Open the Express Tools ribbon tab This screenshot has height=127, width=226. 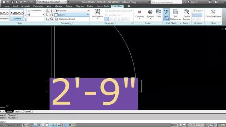(x=103, y=6)
